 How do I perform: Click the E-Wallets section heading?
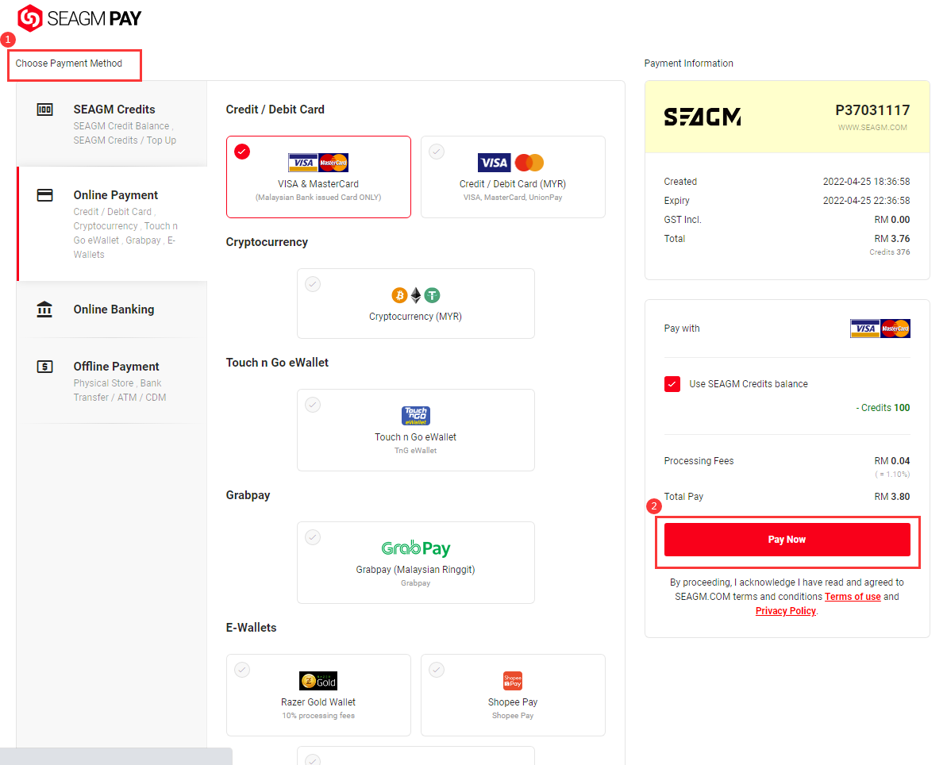point(252,628)
